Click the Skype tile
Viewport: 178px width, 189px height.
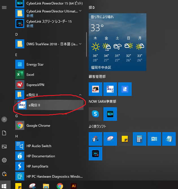point(95,114)
